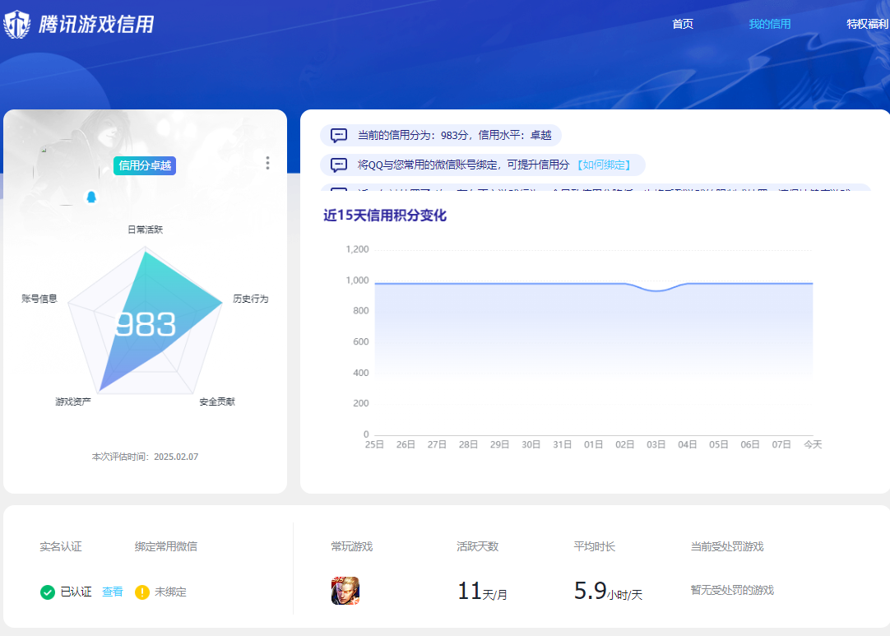890x636 pixels.
Task: Click the 平均时长 label
Action: point(594,546)
